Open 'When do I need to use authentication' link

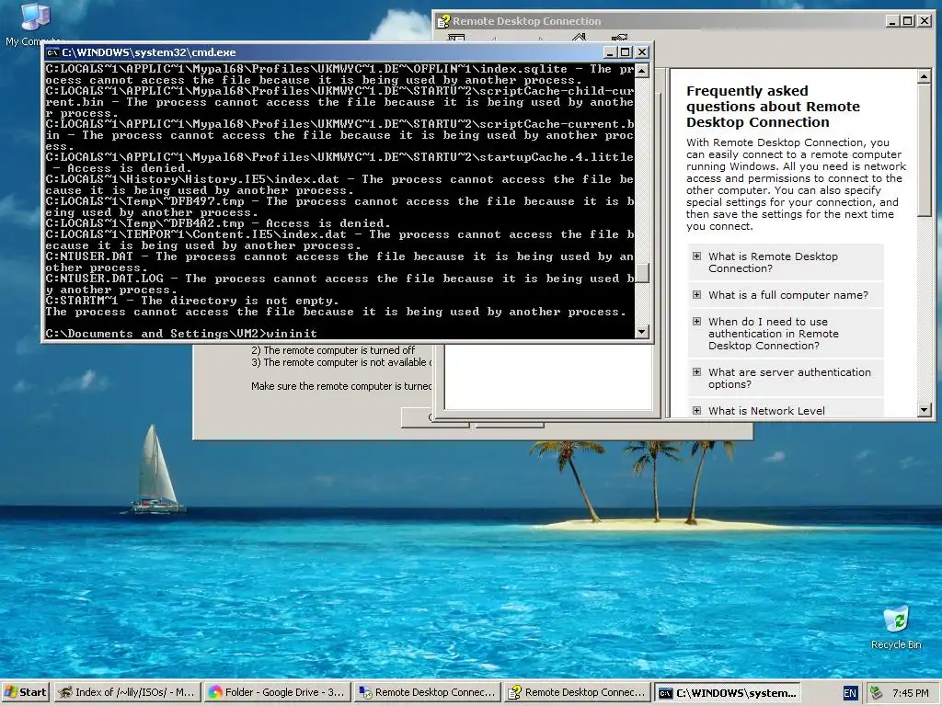tap(773, 334)
